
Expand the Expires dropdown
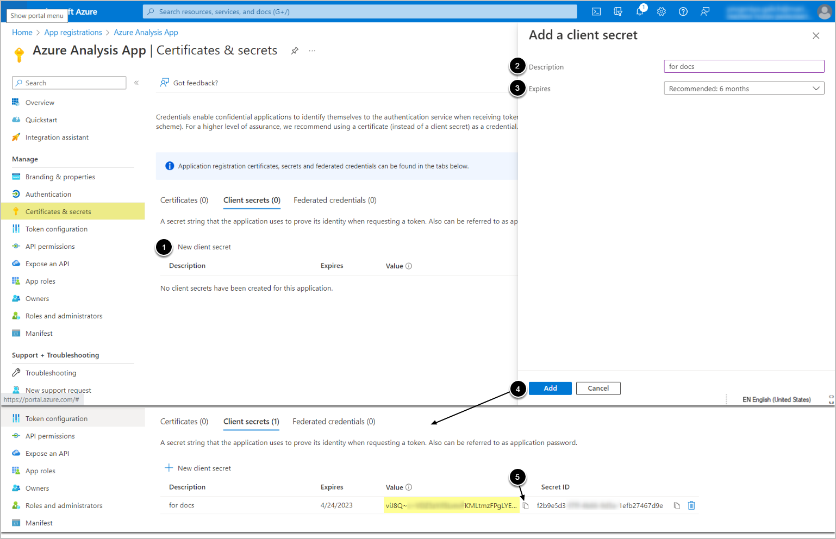click(x=744, y=89)
